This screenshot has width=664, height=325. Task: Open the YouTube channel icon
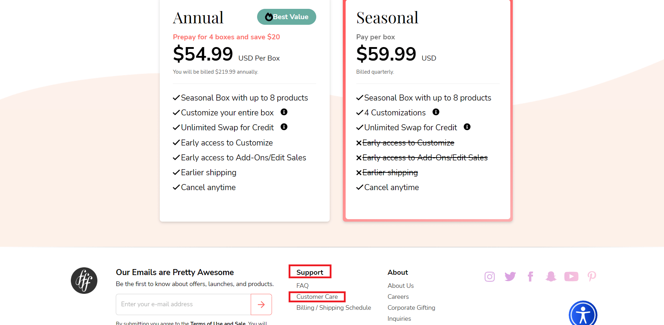pyautogui.click(x=571, y=276)
